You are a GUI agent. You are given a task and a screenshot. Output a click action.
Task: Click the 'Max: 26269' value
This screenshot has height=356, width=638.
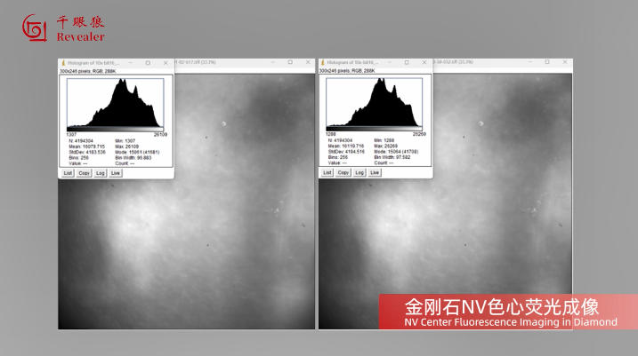386,146
